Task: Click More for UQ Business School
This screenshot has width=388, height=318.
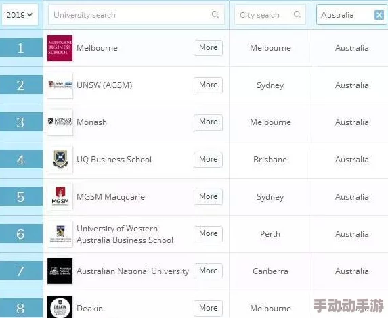Action: (209, 159)
